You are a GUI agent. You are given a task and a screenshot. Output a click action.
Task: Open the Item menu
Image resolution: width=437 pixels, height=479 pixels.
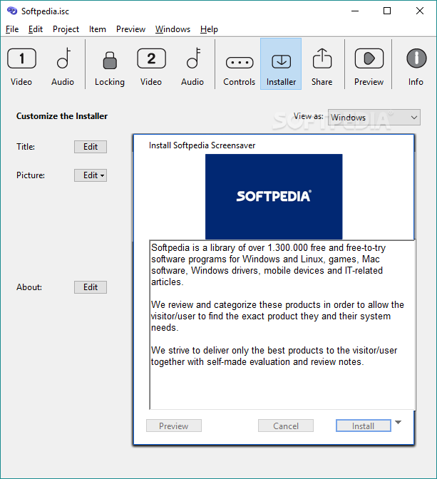click(98, 29)
